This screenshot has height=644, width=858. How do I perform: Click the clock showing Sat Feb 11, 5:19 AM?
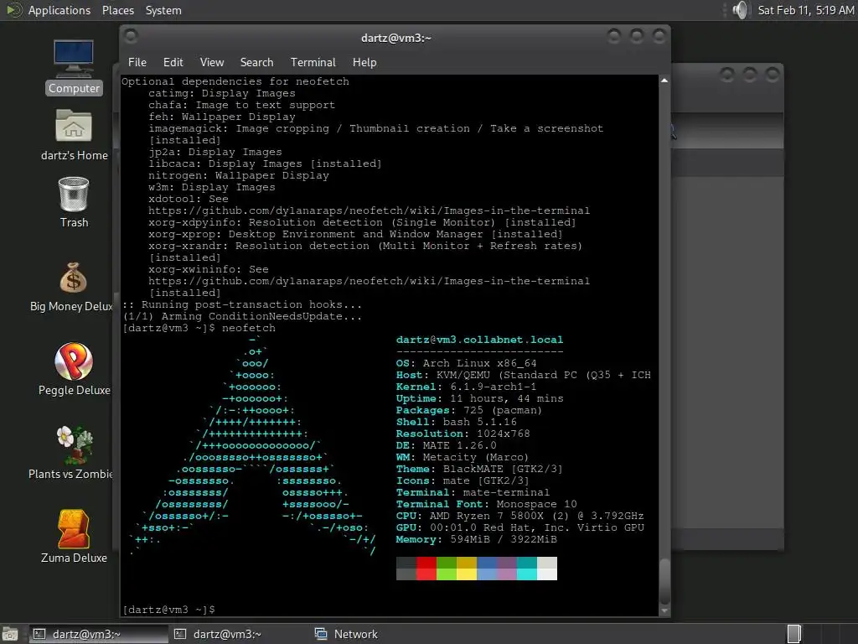[805, 10]
